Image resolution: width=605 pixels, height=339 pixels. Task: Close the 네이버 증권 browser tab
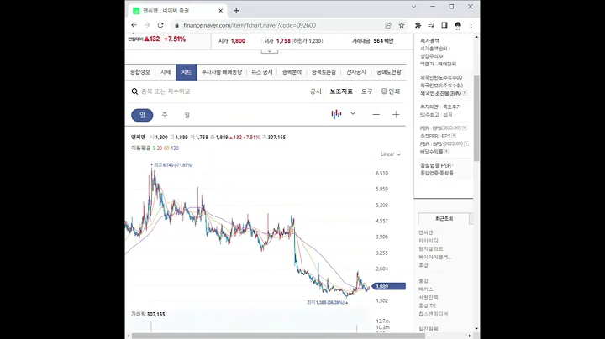(x=221, y=11)
